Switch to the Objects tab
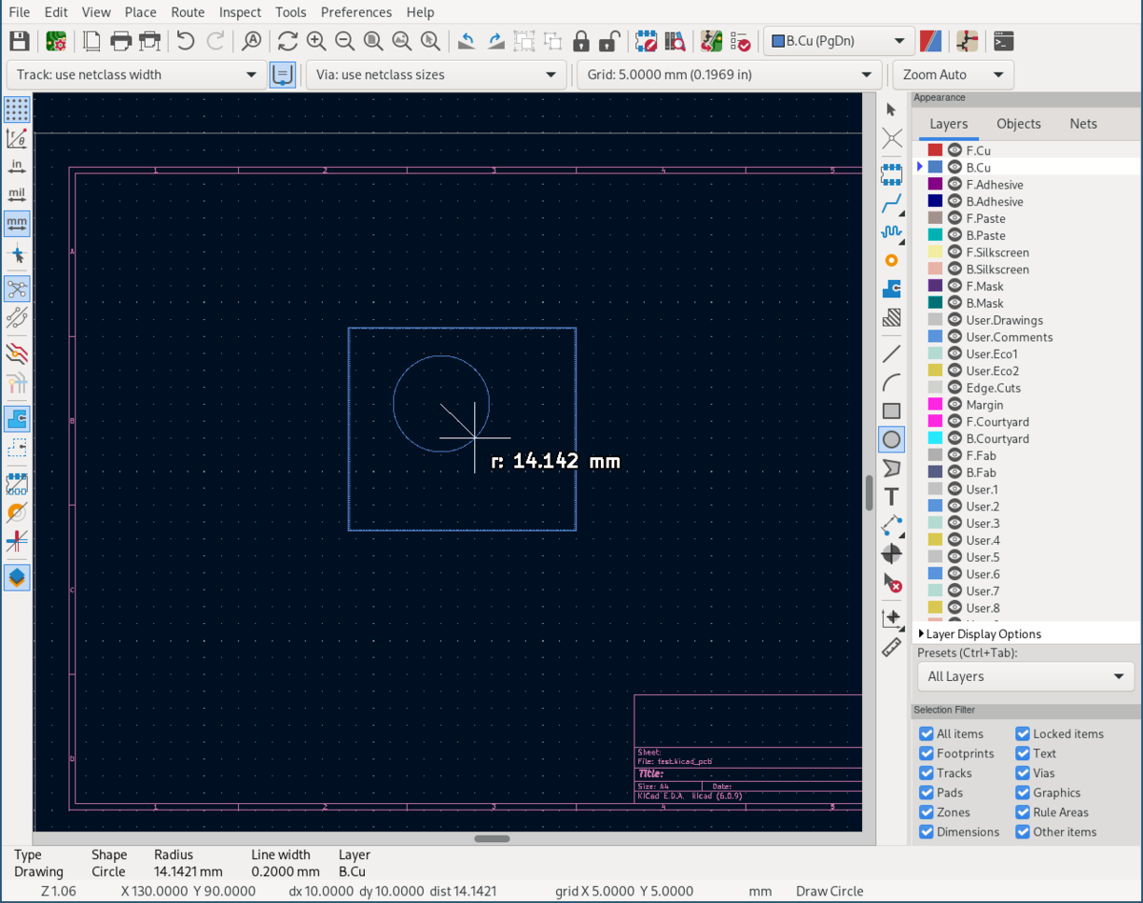1143x903 pixels. pos(1018,124)
